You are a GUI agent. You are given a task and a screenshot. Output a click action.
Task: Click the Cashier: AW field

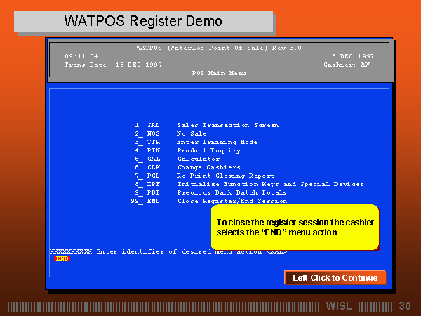348,64
